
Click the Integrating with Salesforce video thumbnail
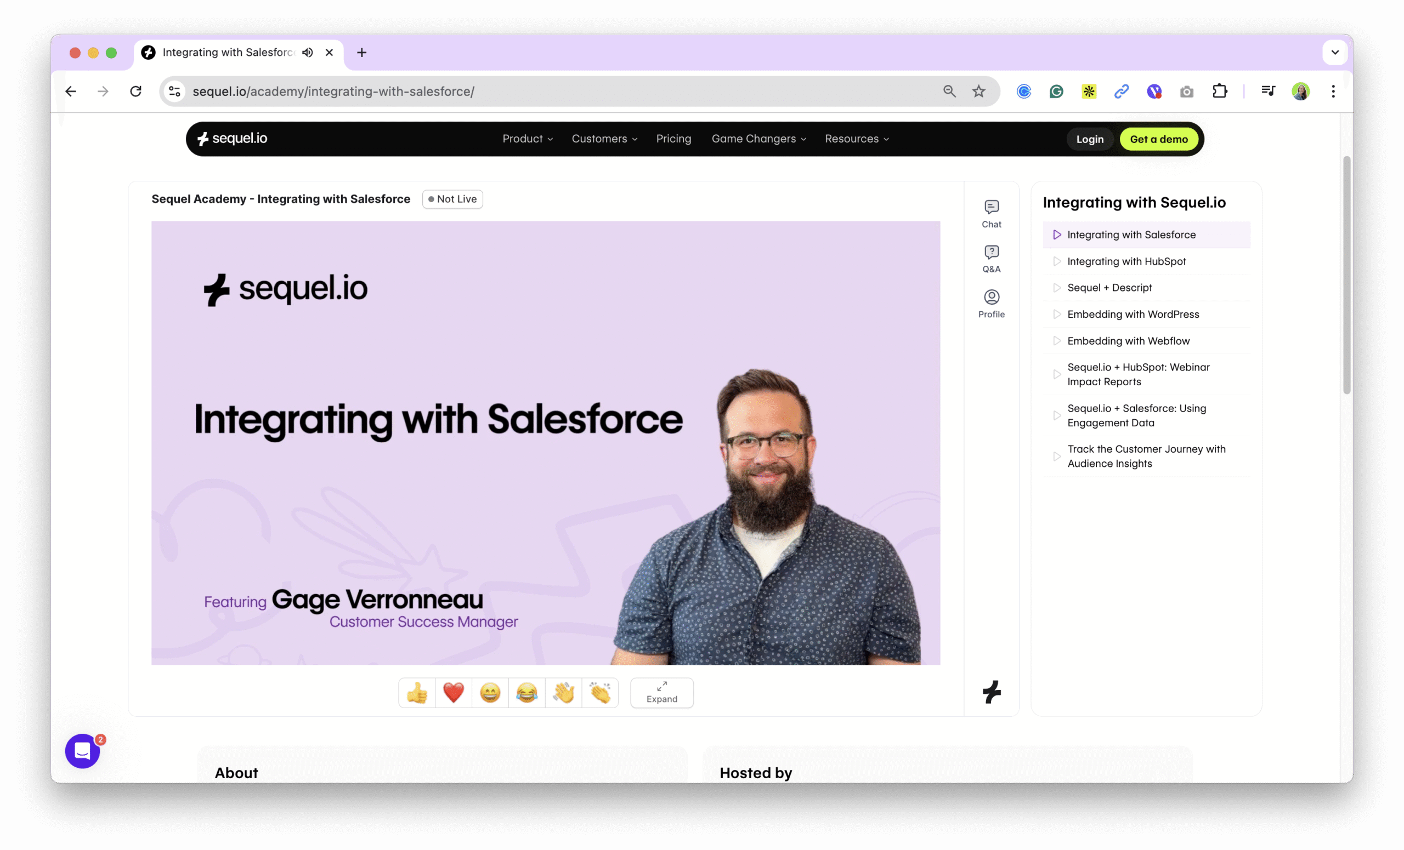[x=546, y=443]
